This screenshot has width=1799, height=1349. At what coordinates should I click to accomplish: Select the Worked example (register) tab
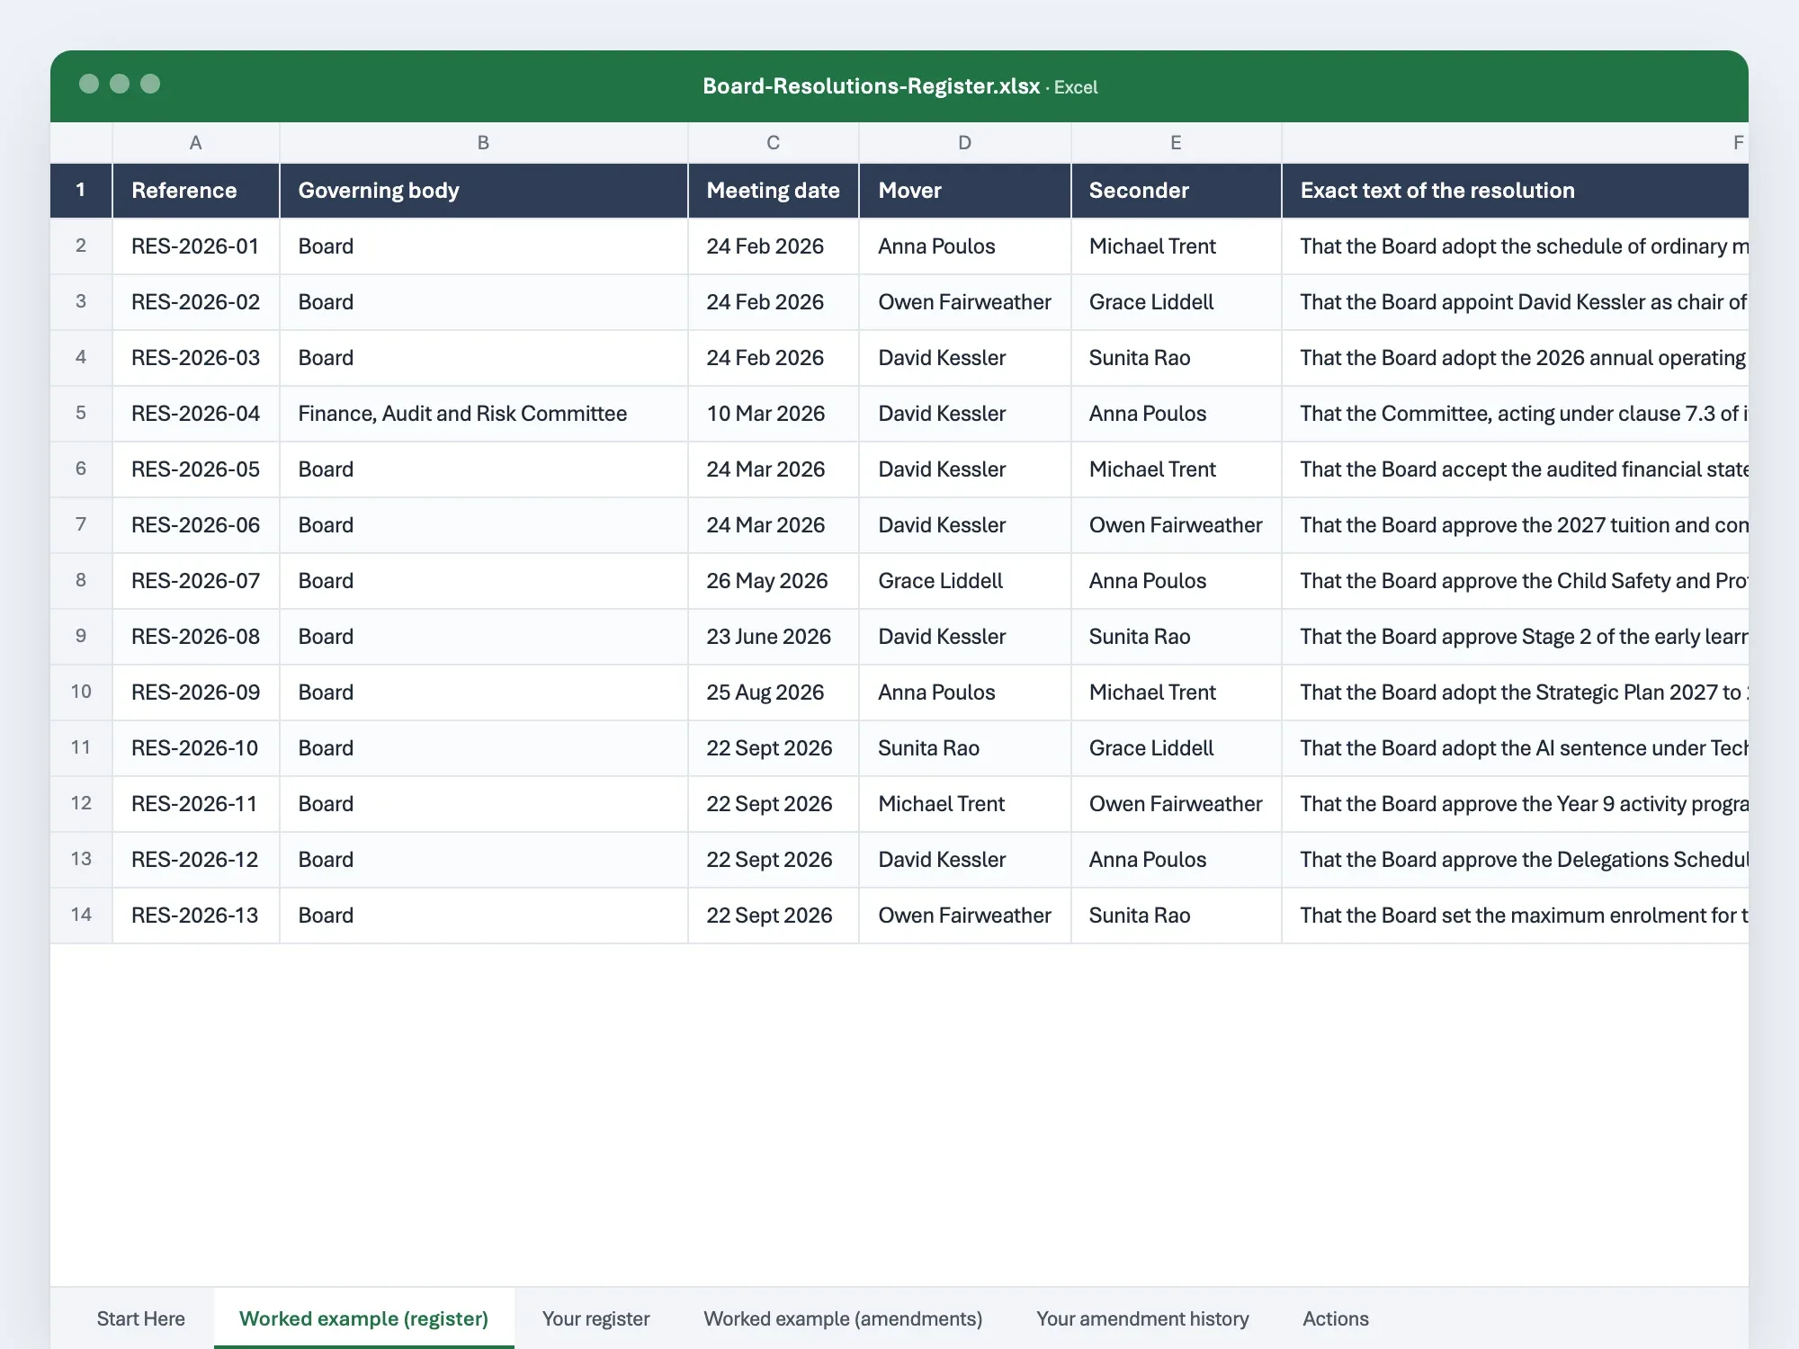[x=363, y=1318]
